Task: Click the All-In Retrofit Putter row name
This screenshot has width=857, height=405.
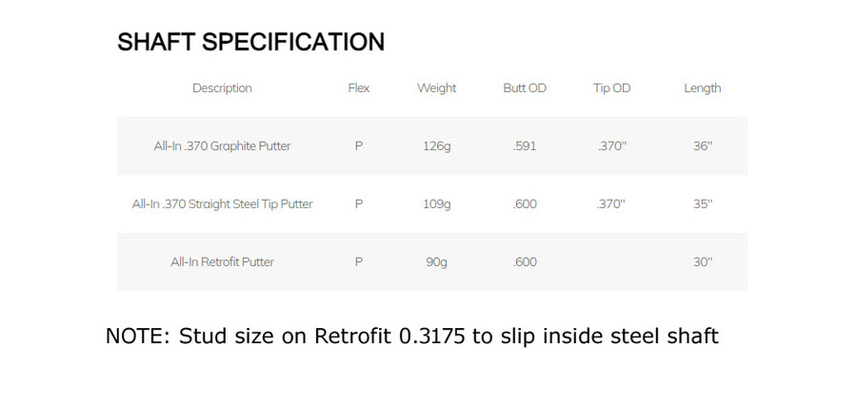Action: [x=222, y=262]
